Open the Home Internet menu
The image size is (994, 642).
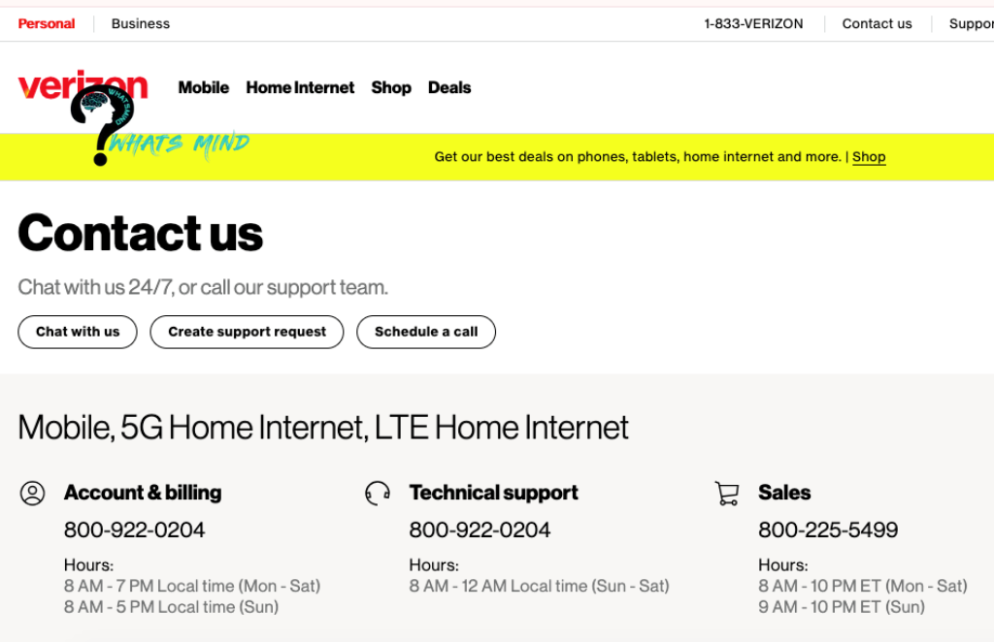point(300,87)
